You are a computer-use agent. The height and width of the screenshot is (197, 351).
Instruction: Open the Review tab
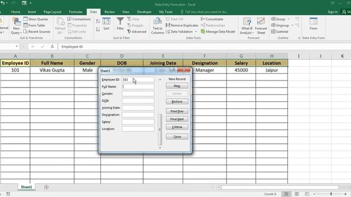tap(110, 12)
